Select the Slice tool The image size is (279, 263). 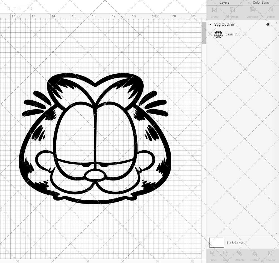click(x=213, y=255)
